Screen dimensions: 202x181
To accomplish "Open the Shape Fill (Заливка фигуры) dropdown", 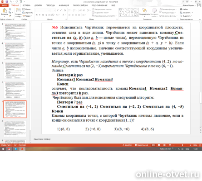I will (x=168, y=10).
